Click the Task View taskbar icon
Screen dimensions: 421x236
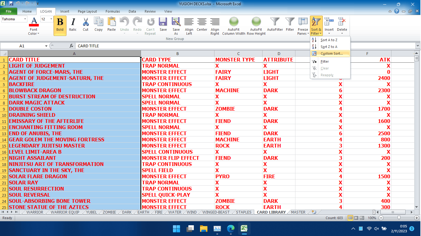(x=190, y=229)
